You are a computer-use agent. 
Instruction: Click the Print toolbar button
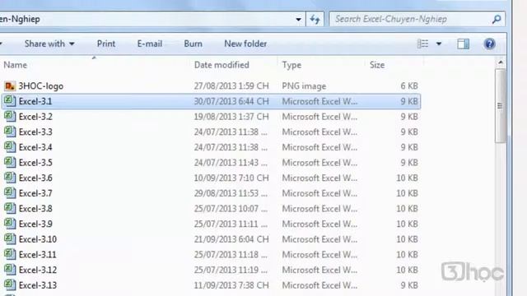pyautogui.click(x=106, y=44)
